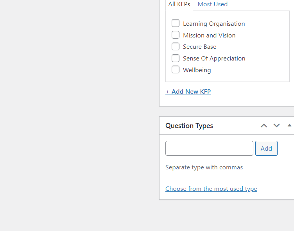Move Question Types panel up
294x231 pixels.
click(264, 126)
